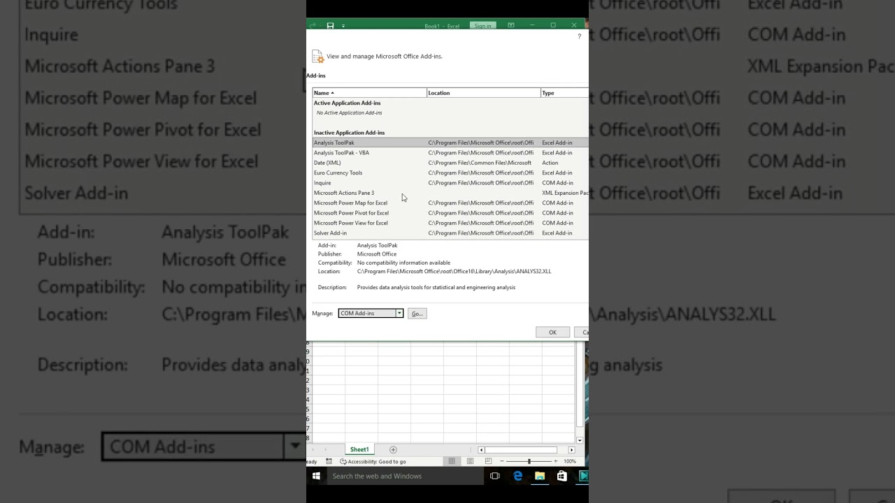Select Analysis ToolPak - VBA row
The image size is (895, 503).
point(450,152)
